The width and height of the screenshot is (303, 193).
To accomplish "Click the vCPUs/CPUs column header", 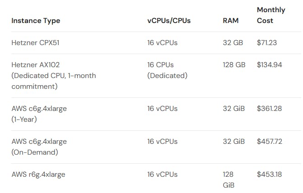I will click(169, 21).
